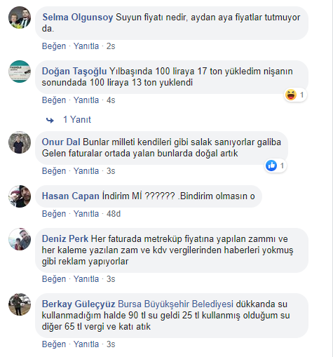Image resolution: width=333 pixels, height=357 pixels.
Task: Open Selma Olgunsoy's profile picture
Action: click(x=20, y=18)
